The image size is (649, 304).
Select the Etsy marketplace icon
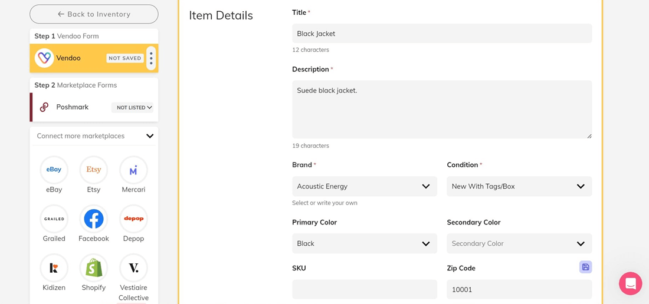94,170
